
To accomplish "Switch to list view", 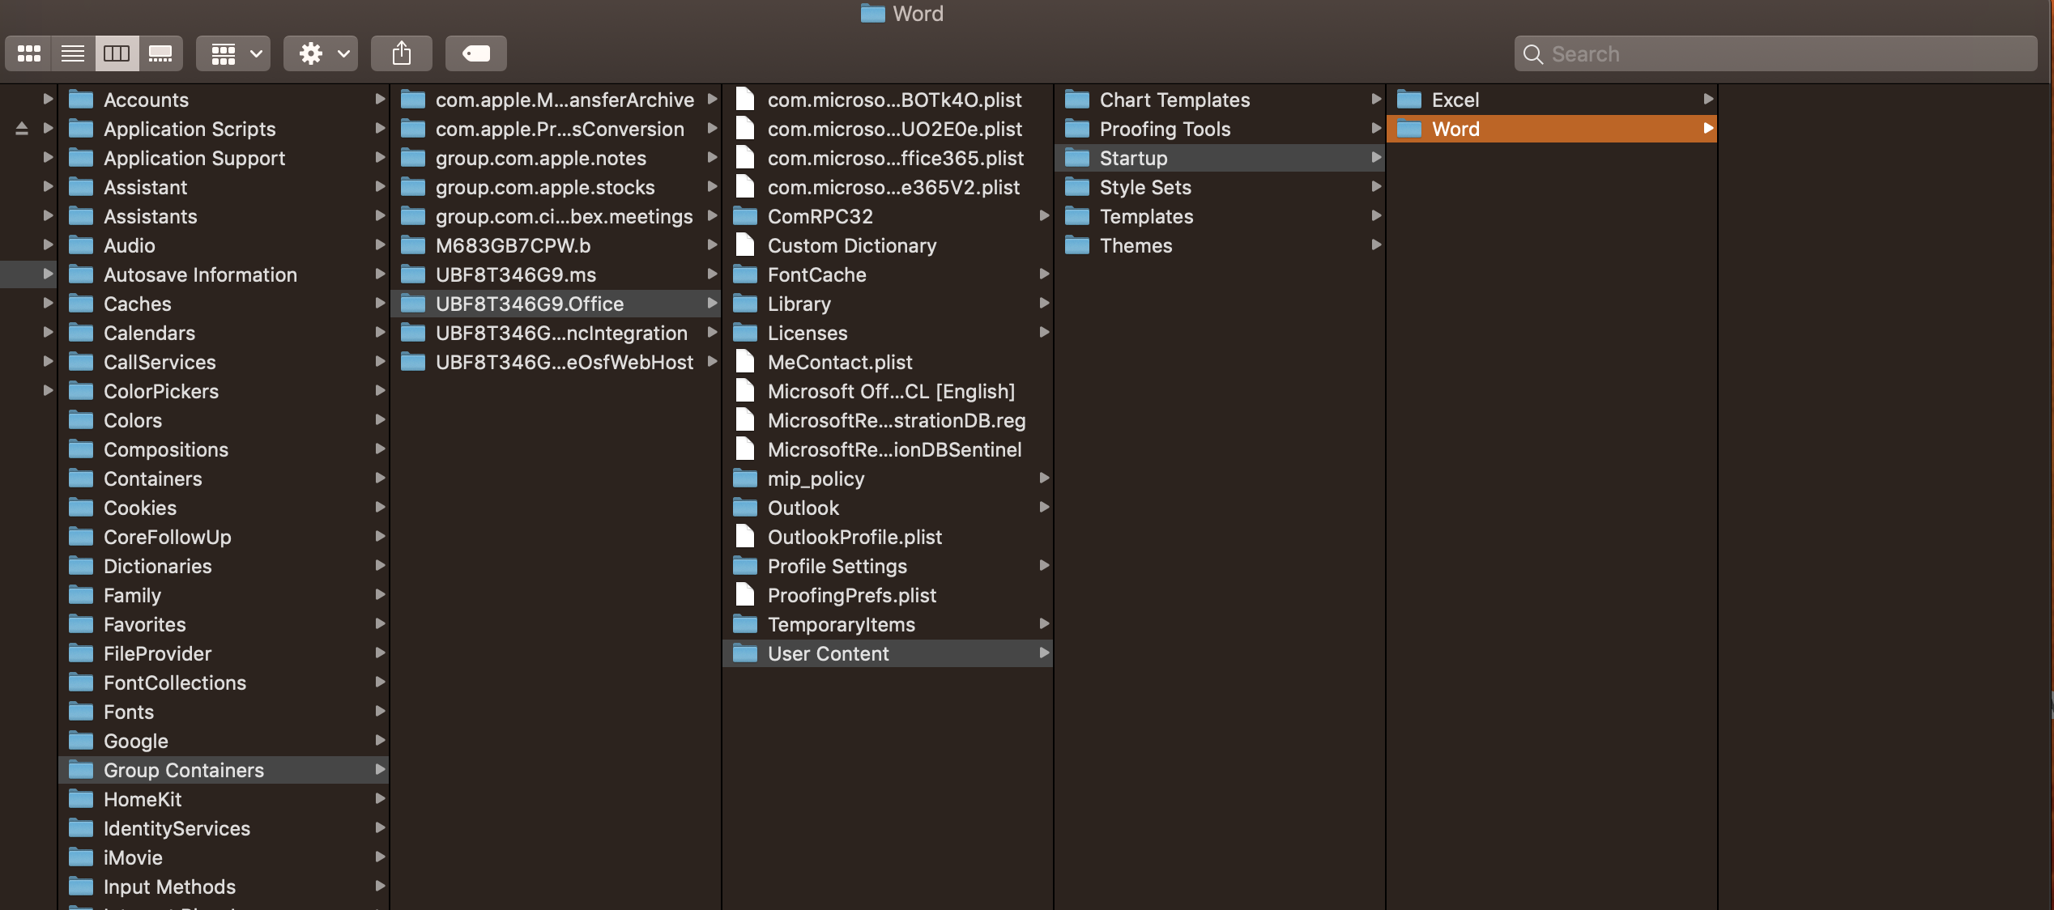I will (73, 53).
